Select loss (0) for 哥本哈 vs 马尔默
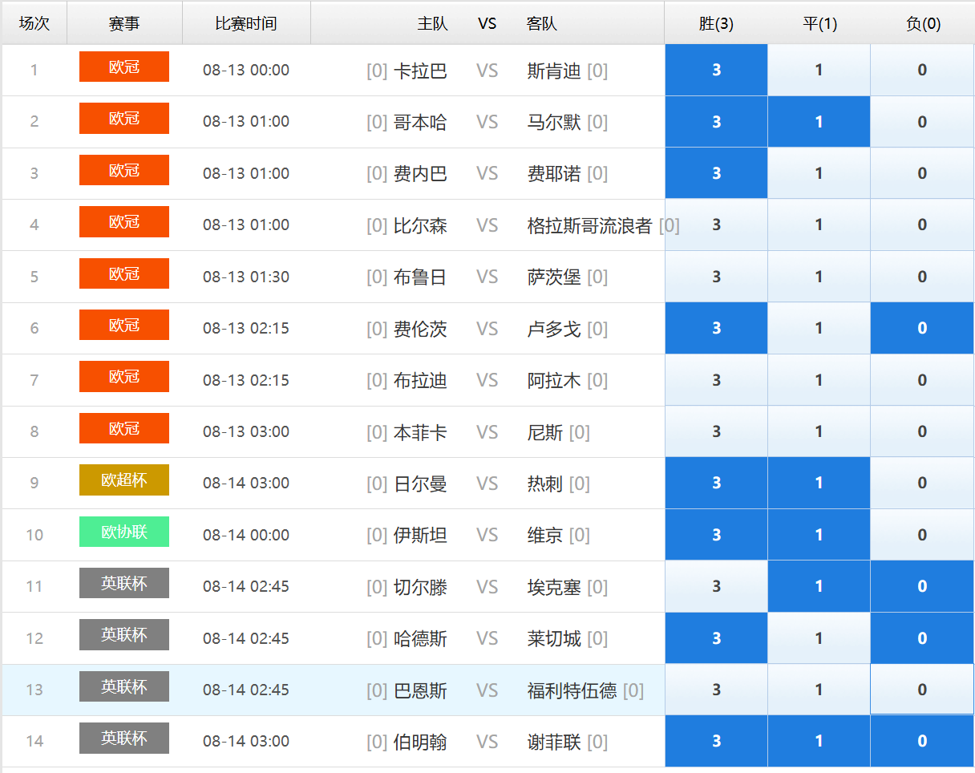 click(922, 122)
